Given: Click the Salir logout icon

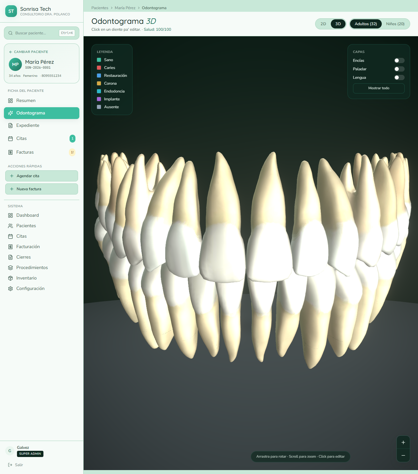Looking at the screenshot, I should click(x=10, y=465).
